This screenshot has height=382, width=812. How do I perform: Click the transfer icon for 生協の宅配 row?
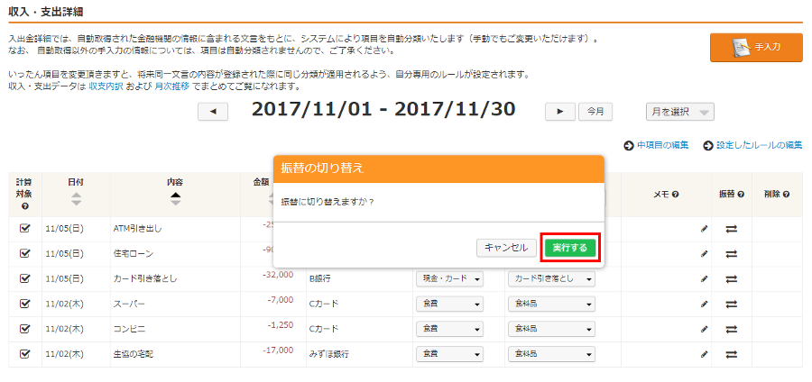click(732, 355)
